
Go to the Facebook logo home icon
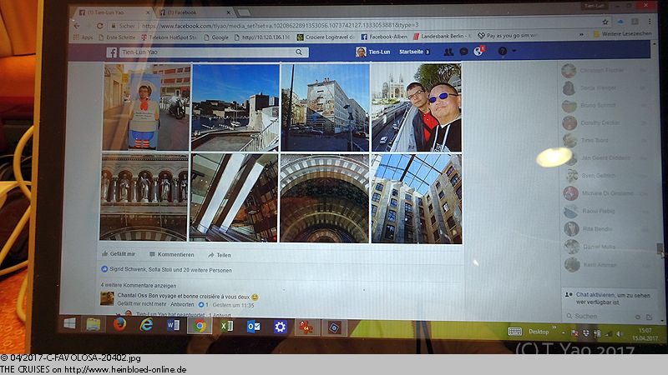(112, 52)
